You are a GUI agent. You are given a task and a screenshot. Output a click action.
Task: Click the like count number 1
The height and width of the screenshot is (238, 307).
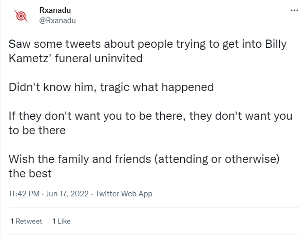point(54,221)
